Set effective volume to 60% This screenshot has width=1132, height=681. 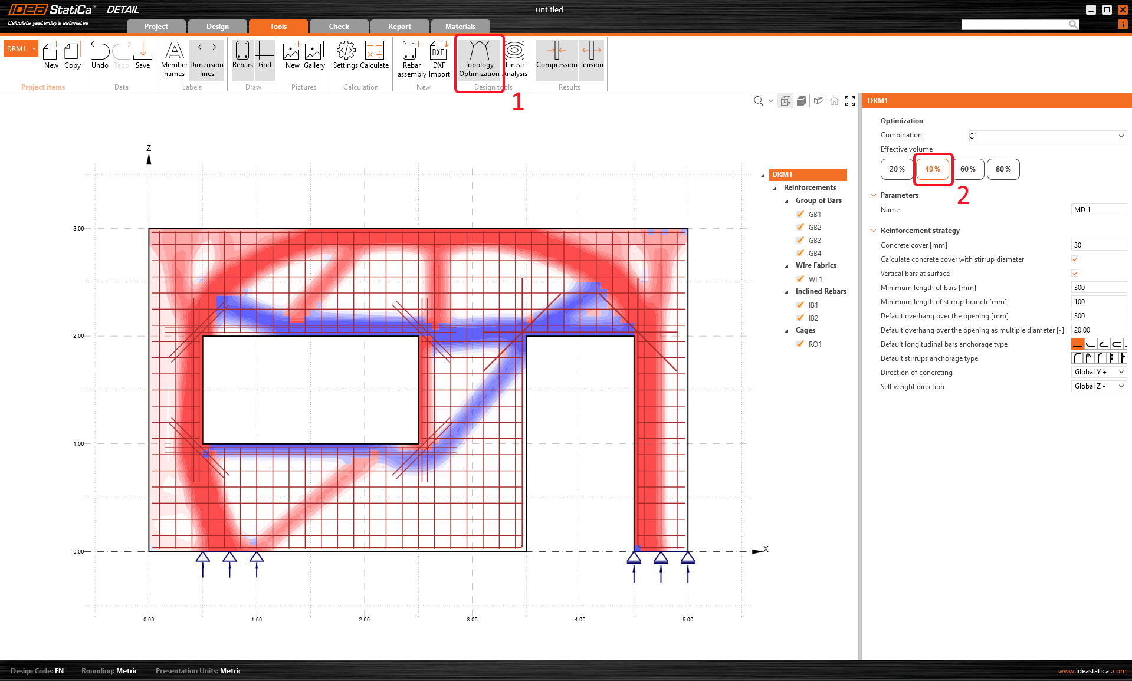tap(968, 169)
